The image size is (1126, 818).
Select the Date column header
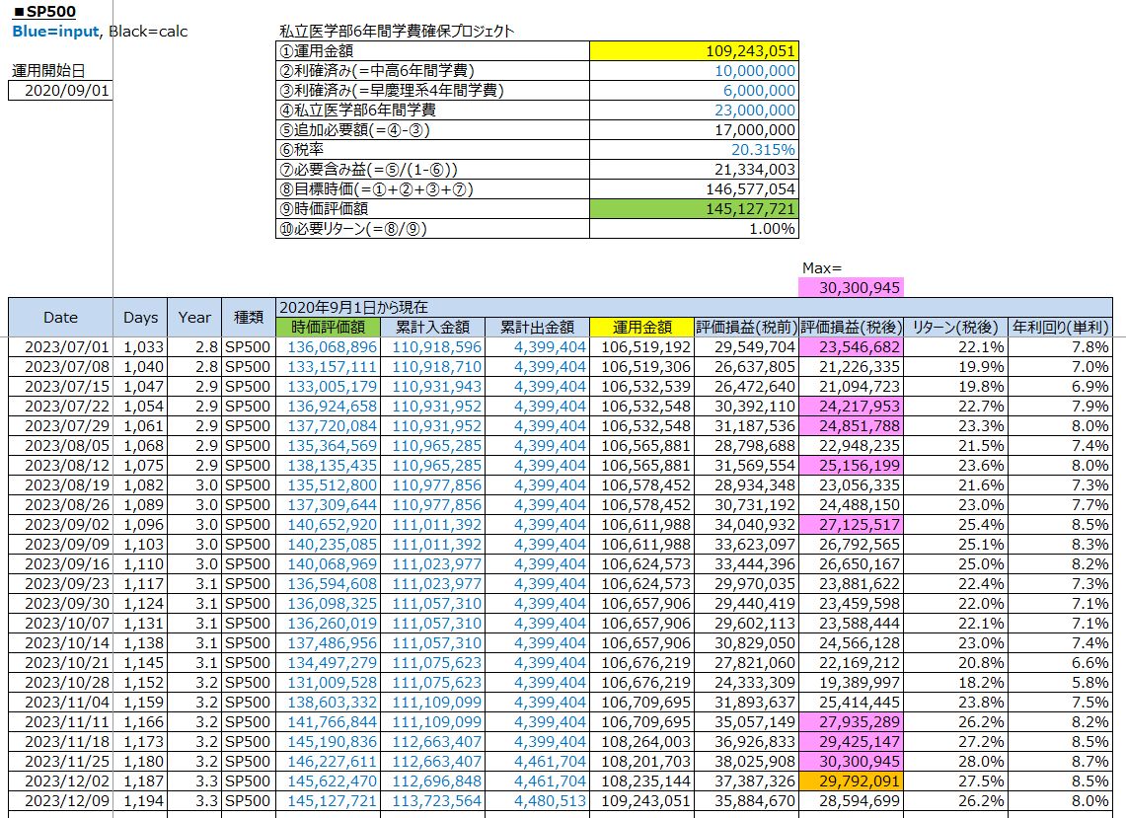click(60, 318)
